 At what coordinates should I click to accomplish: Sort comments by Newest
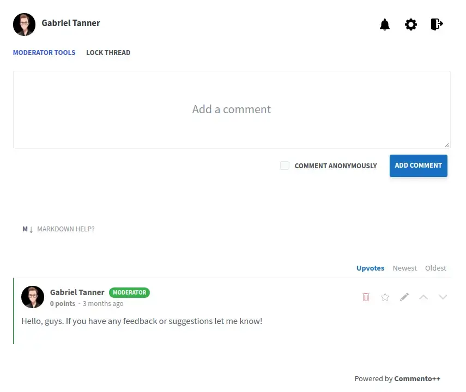click(404, 268)
